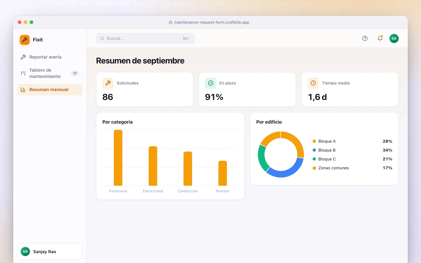Click the SR avatar beside Sanjay Rao
421x263 pixels.
pyautogui.click(x=25, y=251)
